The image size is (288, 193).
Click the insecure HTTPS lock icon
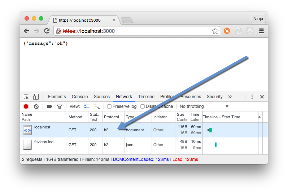click(58, 31)
